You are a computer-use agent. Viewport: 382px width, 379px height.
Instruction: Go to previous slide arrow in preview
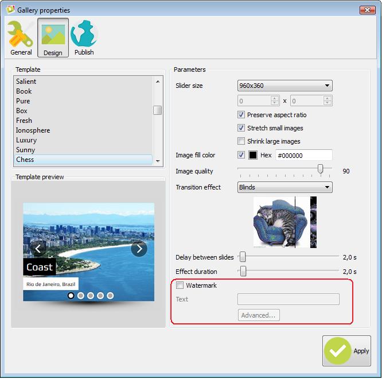pyautogui.click(x=38, y=249)
